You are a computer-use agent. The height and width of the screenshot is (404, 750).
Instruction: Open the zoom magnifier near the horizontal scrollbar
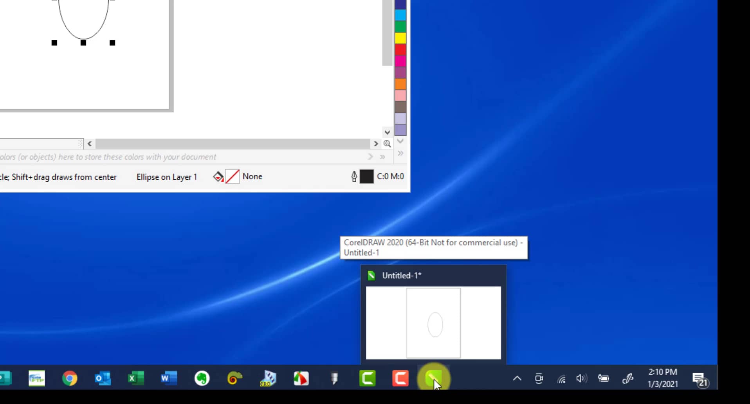point(387,144)
